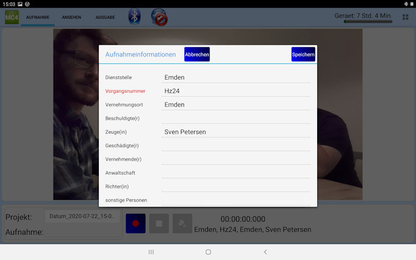Image resolution: width=416 pixels, height=260 pixels.
Task: Click the add marker tag icon
Action: pos(182,223)
